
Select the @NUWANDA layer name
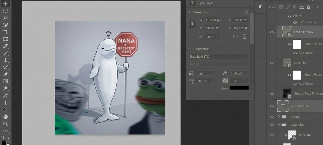[300, 106]
